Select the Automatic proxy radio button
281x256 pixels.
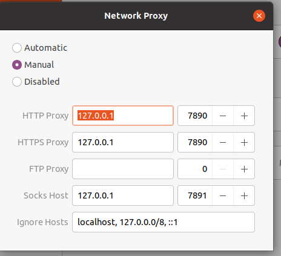[x=17, y=48]
